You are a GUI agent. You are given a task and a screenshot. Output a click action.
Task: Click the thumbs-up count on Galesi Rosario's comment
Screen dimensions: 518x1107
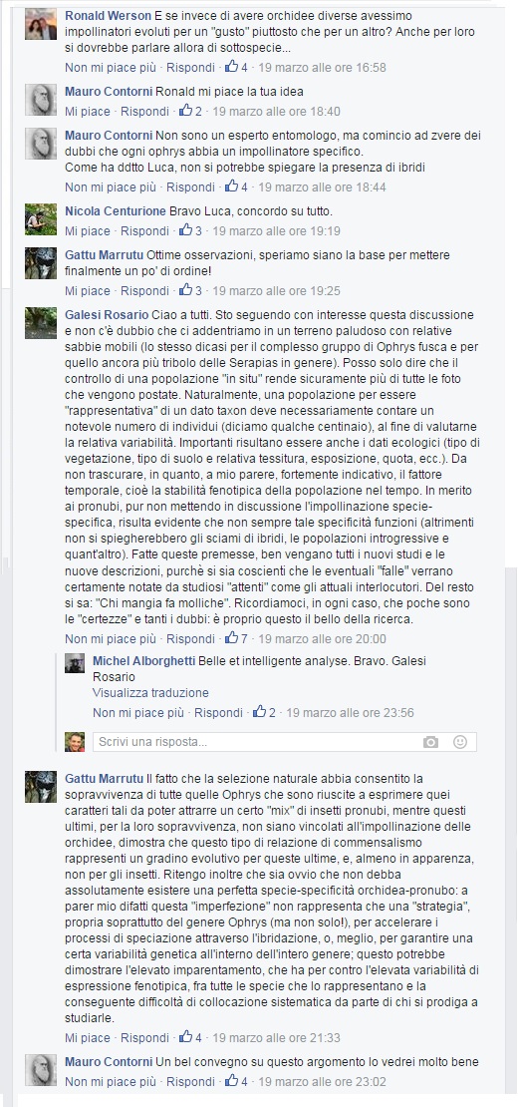[x=236, y=638]
